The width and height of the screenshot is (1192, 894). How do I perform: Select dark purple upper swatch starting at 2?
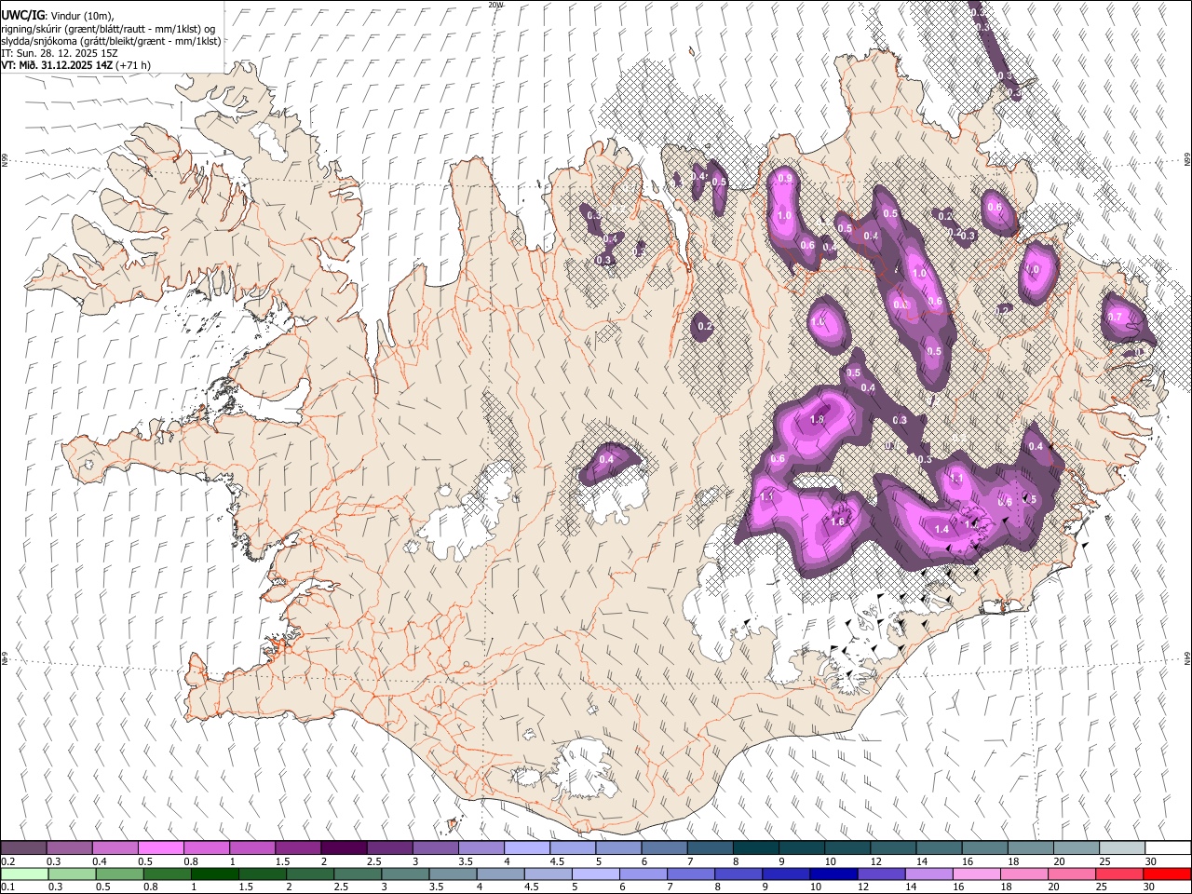344,848
